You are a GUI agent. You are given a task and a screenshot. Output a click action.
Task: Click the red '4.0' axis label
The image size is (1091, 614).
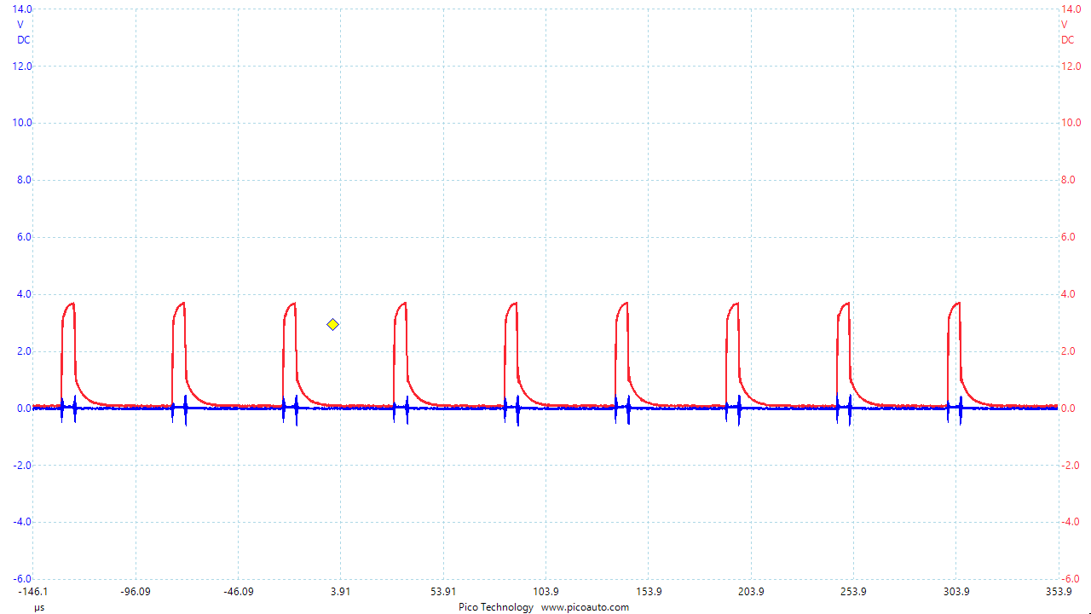[1068, 294]
